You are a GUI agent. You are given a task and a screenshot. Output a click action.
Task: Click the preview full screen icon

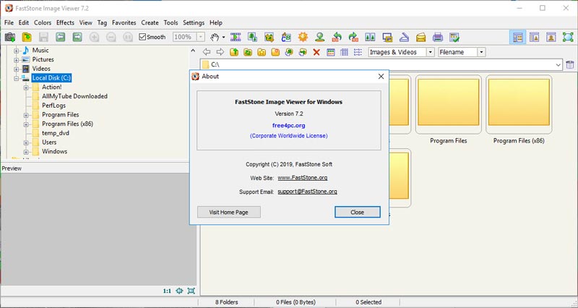191,291
